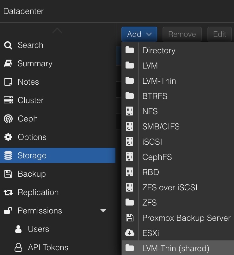Choose Directory from Add menu
Image resolution: width=234 pixels, height=255 pixels.
pyautogui.click(x=178, y=50)
